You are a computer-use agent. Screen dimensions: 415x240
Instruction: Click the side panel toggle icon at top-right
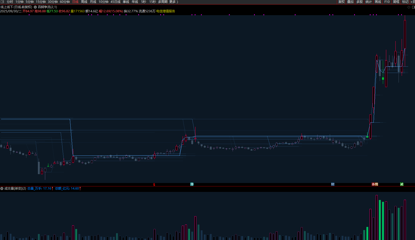click(413, 7)
